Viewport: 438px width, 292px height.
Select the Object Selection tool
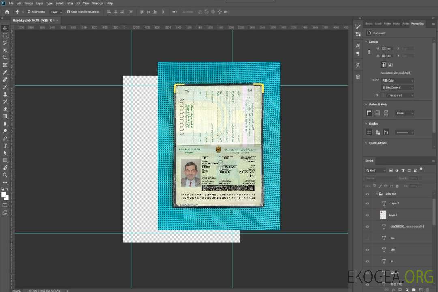[5, 50]
